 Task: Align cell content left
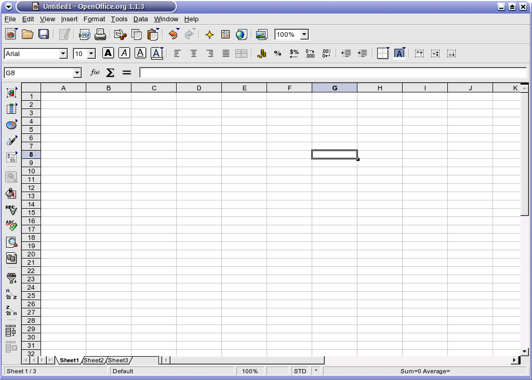(x=177, y=53)
